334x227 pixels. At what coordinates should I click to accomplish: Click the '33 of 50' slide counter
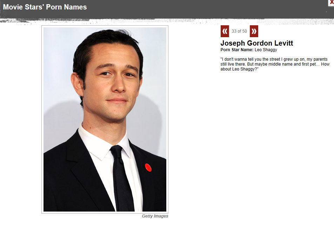[239, 31]
